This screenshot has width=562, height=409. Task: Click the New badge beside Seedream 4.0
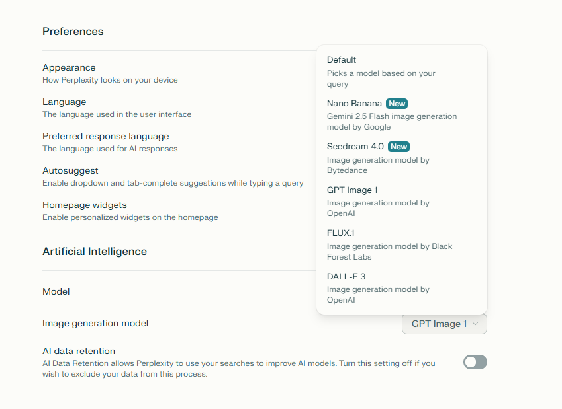pyautogui.click(x=398, y=147)
